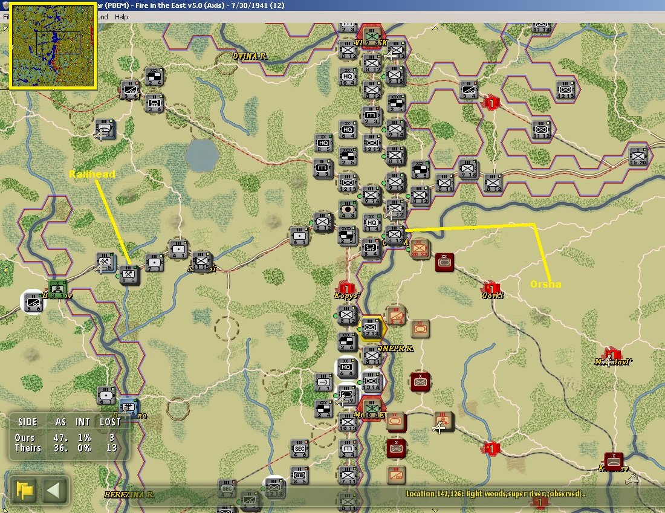Select the green unit 3 1 at Borisov
Viewport: 665px width, 513px height.
point(57,289)
